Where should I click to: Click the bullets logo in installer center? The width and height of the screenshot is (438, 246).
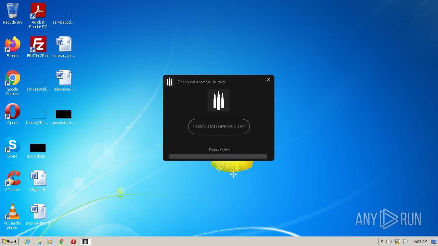point(218,100)
